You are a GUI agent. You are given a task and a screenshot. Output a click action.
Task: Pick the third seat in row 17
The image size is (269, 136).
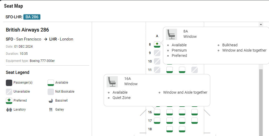click(182, 121)
